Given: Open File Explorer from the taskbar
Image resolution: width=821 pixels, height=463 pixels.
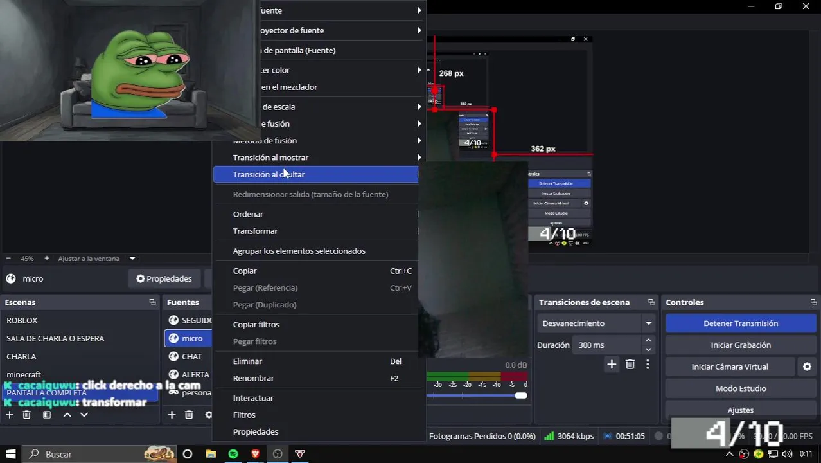Looking at the screenshot, I should (x=211, y=454).
